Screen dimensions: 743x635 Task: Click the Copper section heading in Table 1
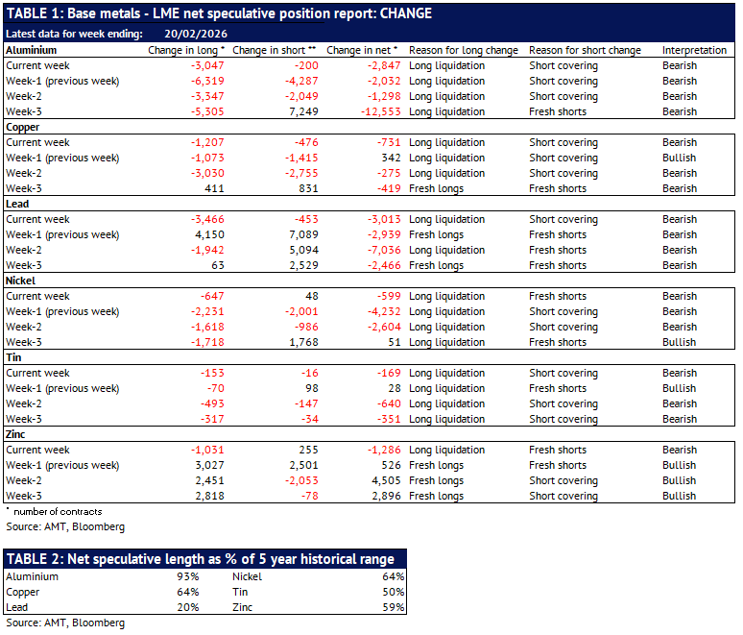coord(24,127)
